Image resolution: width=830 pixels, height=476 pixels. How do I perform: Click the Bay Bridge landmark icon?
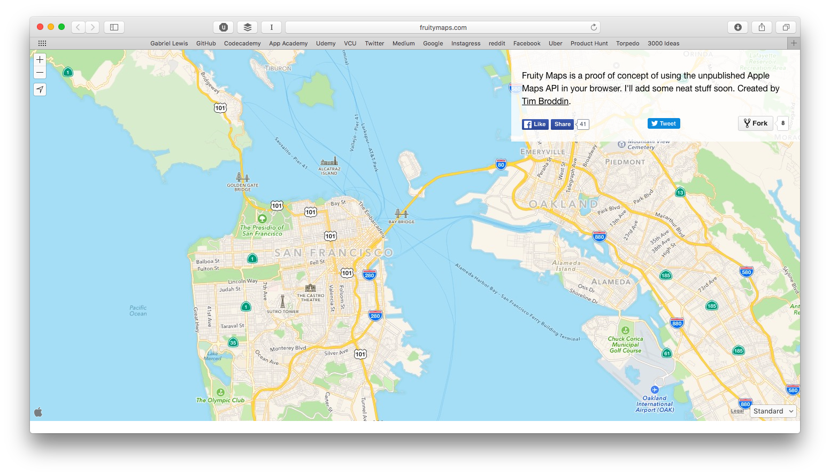(x=402, y=214)
